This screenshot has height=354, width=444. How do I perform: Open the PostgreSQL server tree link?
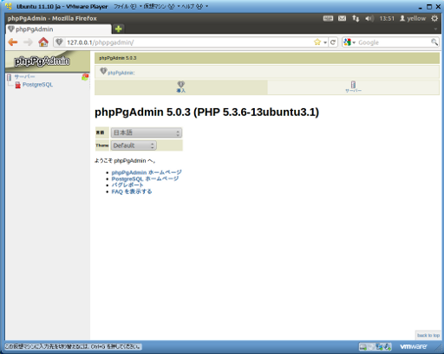(37, 85)
